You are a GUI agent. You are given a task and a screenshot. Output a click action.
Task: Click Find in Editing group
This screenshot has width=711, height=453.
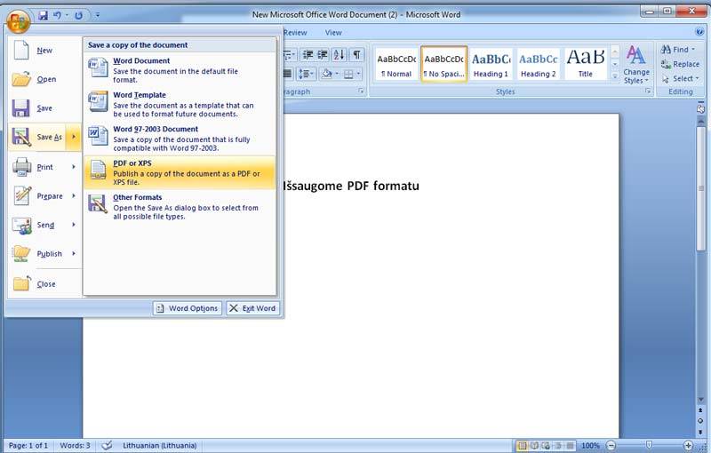point(678,50)
